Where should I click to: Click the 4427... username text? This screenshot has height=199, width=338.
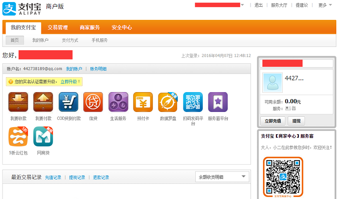pos(294,78)
